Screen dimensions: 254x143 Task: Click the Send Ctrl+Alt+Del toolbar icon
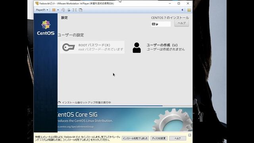(63, 10)
